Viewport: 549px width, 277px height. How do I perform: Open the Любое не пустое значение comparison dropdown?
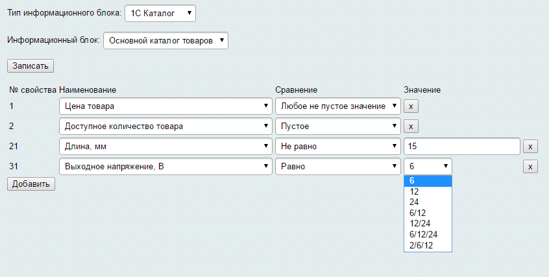tap(338, 106)
